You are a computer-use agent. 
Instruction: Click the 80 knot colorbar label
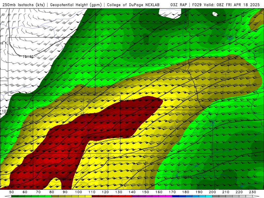(51, 192)
